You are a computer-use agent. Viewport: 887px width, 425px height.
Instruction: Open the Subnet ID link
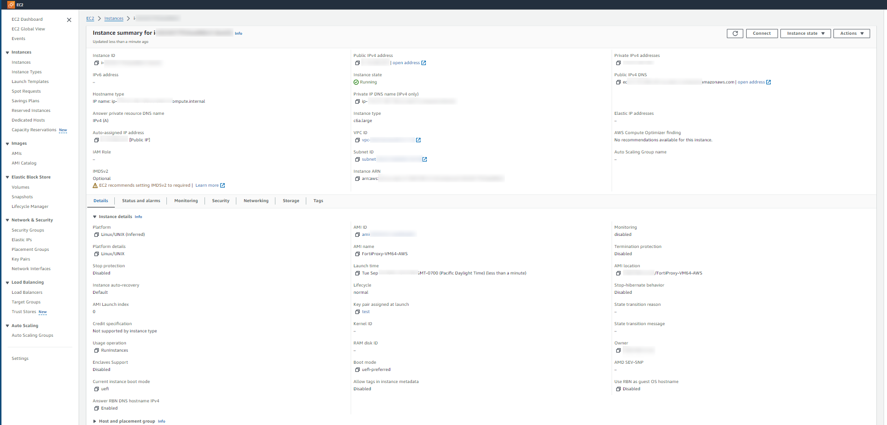pyautogui.click(x=395, y=159)
